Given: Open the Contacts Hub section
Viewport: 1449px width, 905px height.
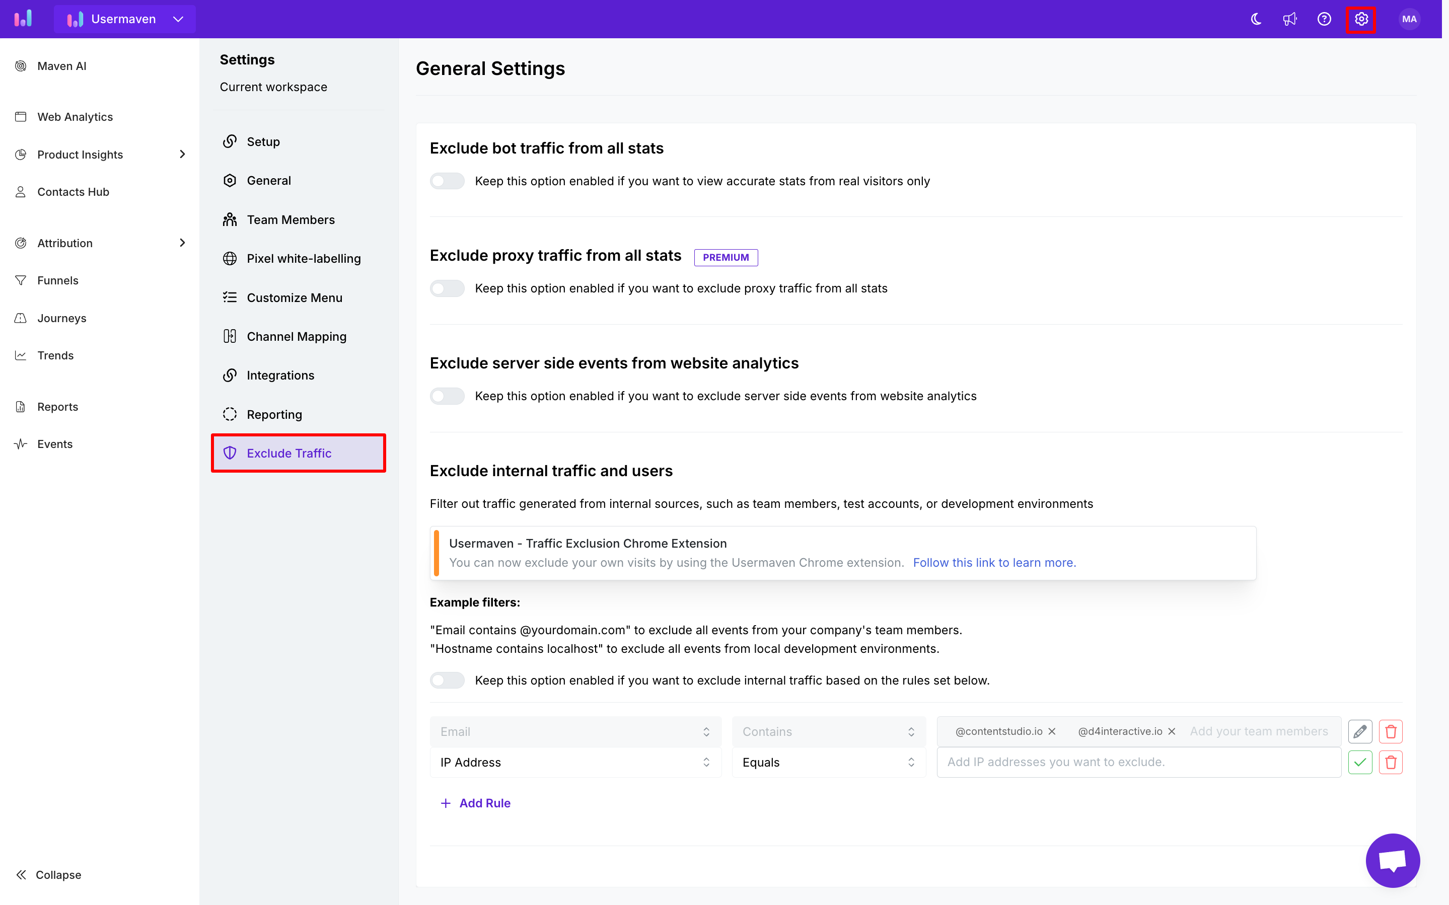Looking at the screenshot, I should (73, 192).
